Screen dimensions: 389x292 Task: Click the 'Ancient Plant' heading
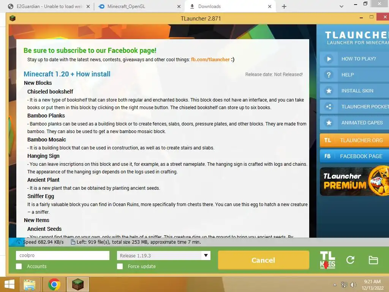click(x=43, y=180)
